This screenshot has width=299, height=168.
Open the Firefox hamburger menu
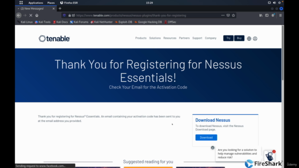coord(280,15)
